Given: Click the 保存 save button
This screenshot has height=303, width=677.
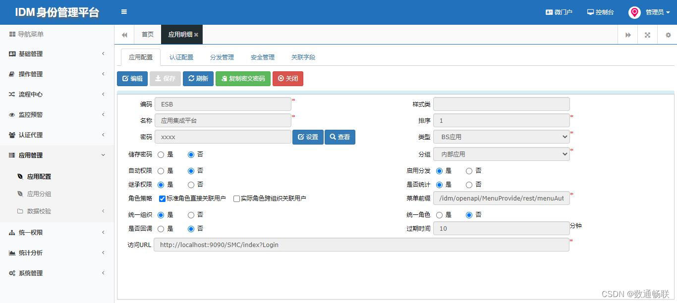Looking at the screenshot, I should point(165,79).
